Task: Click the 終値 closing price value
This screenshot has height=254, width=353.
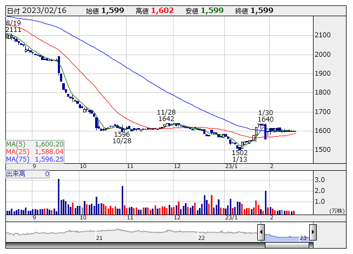Action: click(x=262, y=10)
